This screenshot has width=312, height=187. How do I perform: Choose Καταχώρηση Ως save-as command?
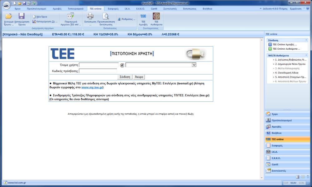click(x=45, y=22)
